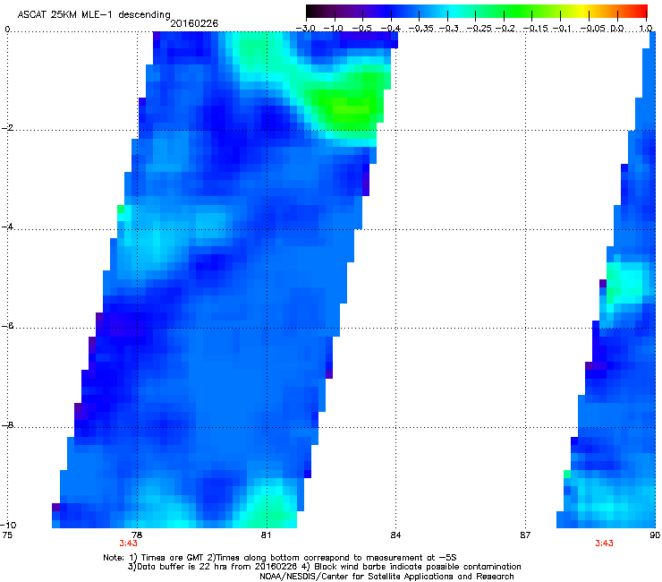Click the note line '3)Data buffer is 22 hrs'

click(x=324, y=567)
